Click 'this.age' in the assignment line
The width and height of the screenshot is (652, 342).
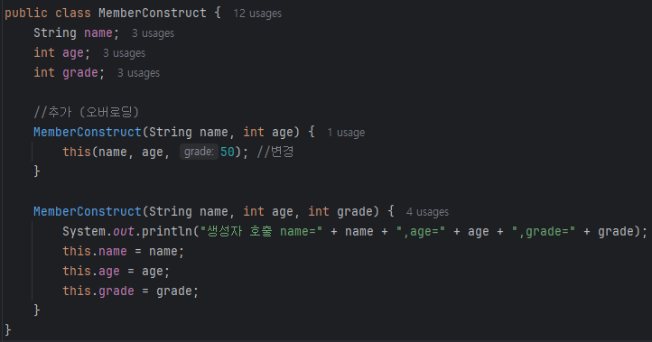91,271
